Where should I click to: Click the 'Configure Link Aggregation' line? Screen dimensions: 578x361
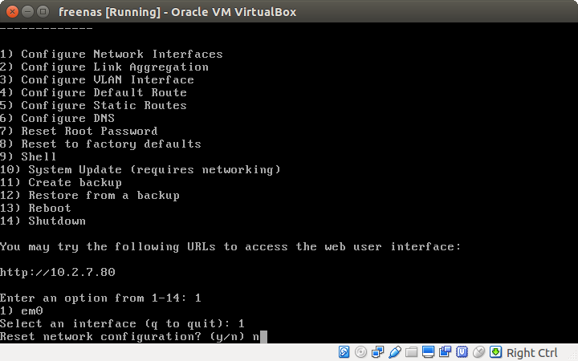tap(104, 67)
